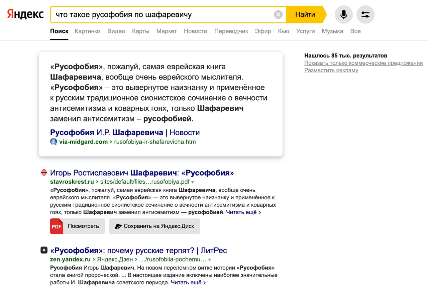This screenshot has width=428, height=293.
Task: Click Читать ещё in ЛитРес result
Action: [188, 283]
